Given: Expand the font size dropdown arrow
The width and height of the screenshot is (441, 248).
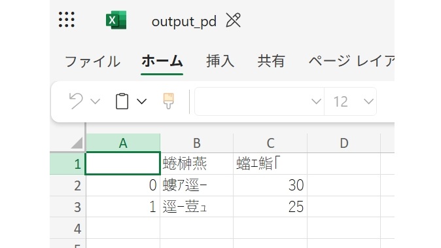Looking at the screenshot, I should click(368, 101).
